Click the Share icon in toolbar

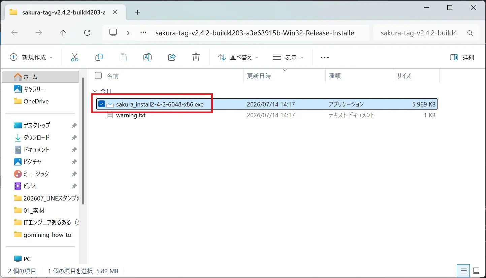(172, 57)
